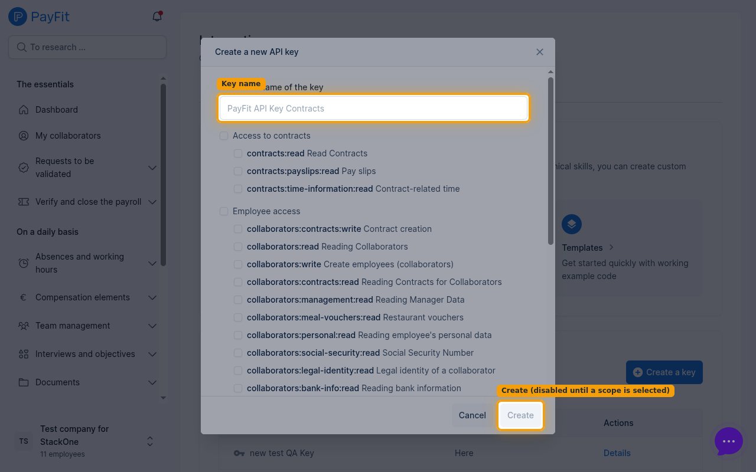Expand Compensation elements chevron
The image size is (756, 472).
pyautogui.click(x=152, y=297)
